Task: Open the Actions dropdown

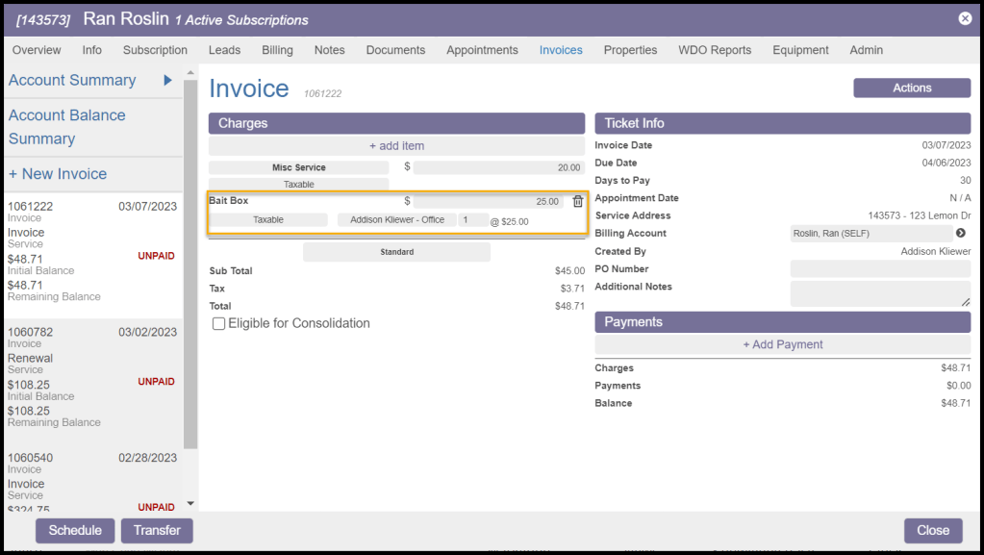Action: (x=911, y=88)
